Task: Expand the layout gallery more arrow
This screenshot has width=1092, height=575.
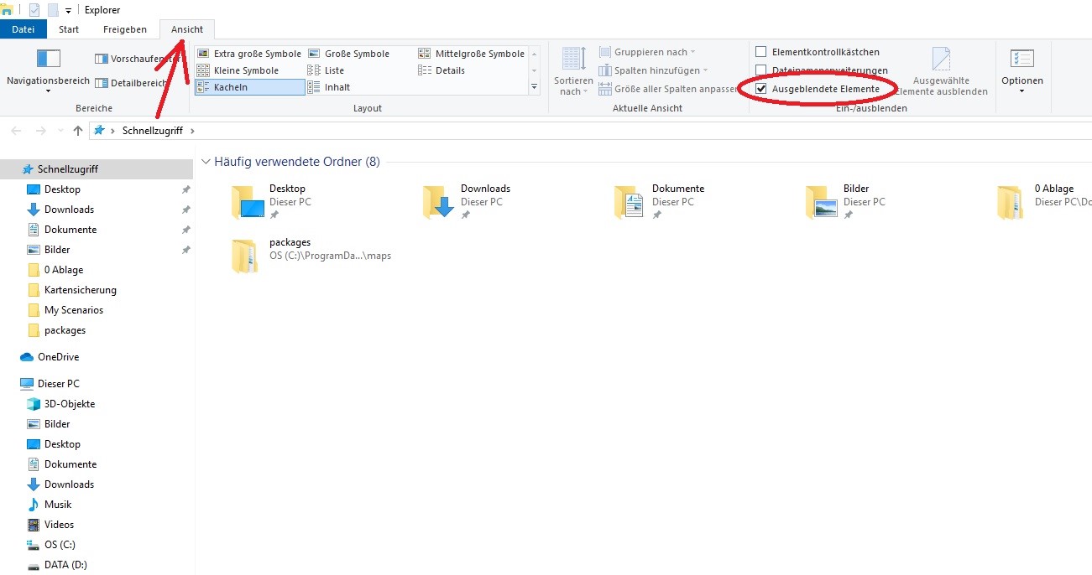Action: coord(534,87)
